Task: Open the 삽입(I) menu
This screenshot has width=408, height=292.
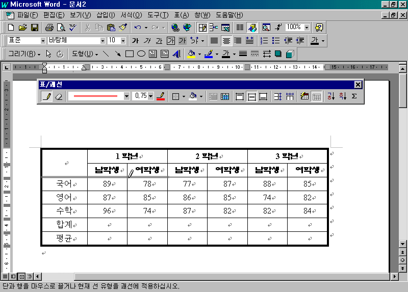Action: (x=106, y=15)
